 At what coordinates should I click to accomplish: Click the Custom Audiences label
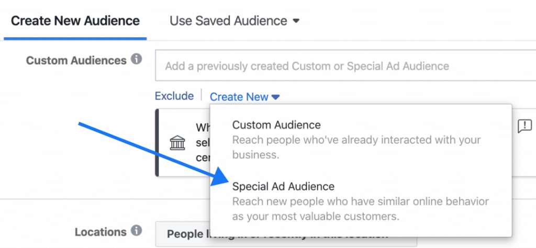click(x=76, y=61)
